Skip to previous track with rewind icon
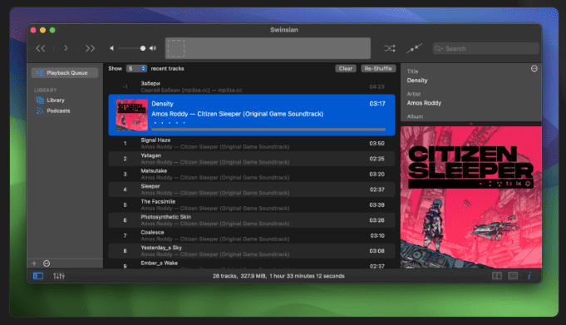This screenshot has width=566, height=325. point(41,48)
